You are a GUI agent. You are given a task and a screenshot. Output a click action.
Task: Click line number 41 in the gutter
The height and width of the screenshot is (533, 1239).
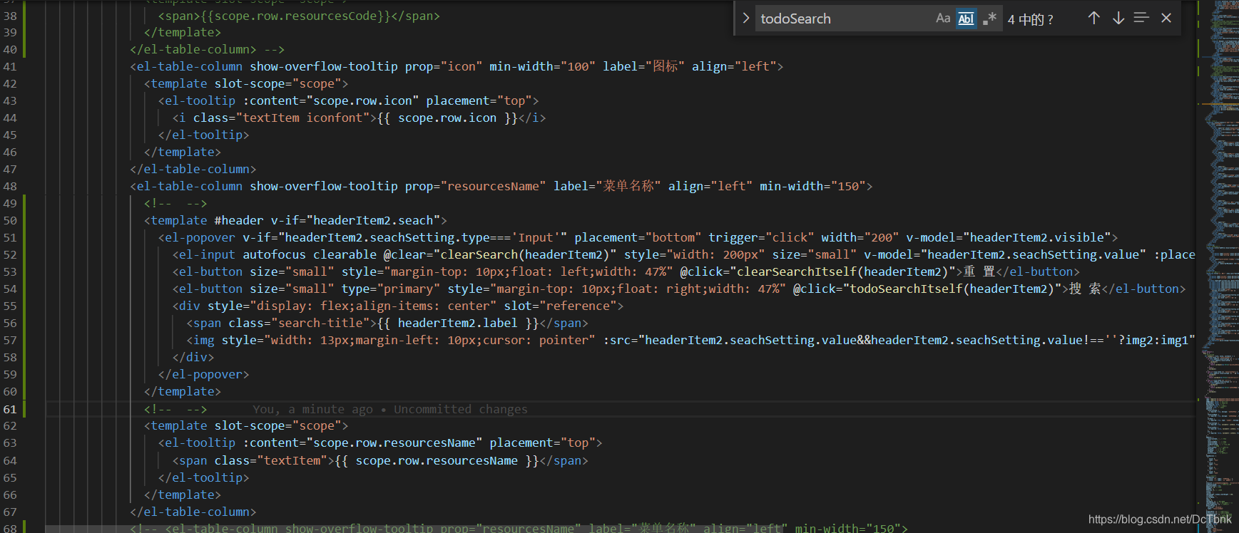(x=10, y=66)
